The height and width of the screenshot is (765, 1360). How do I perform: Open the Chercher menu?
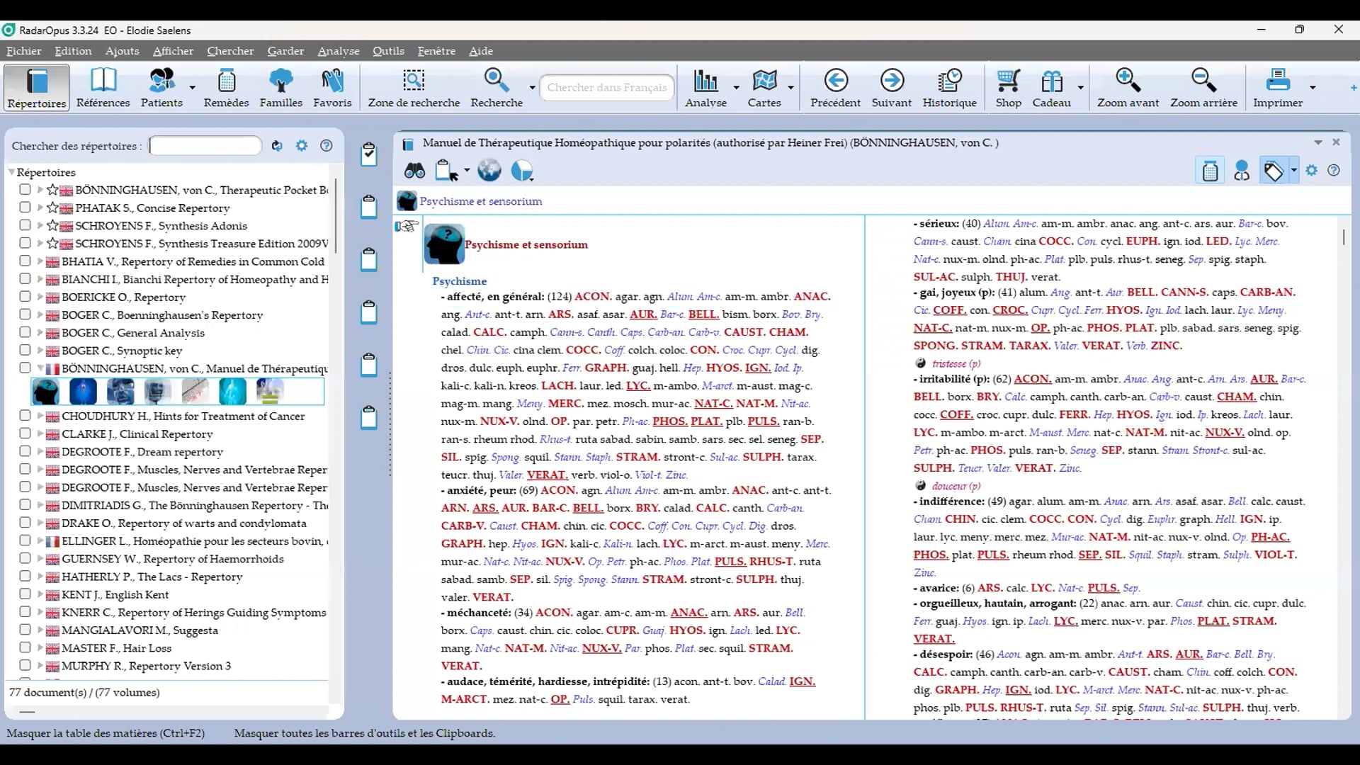point(230,51)
